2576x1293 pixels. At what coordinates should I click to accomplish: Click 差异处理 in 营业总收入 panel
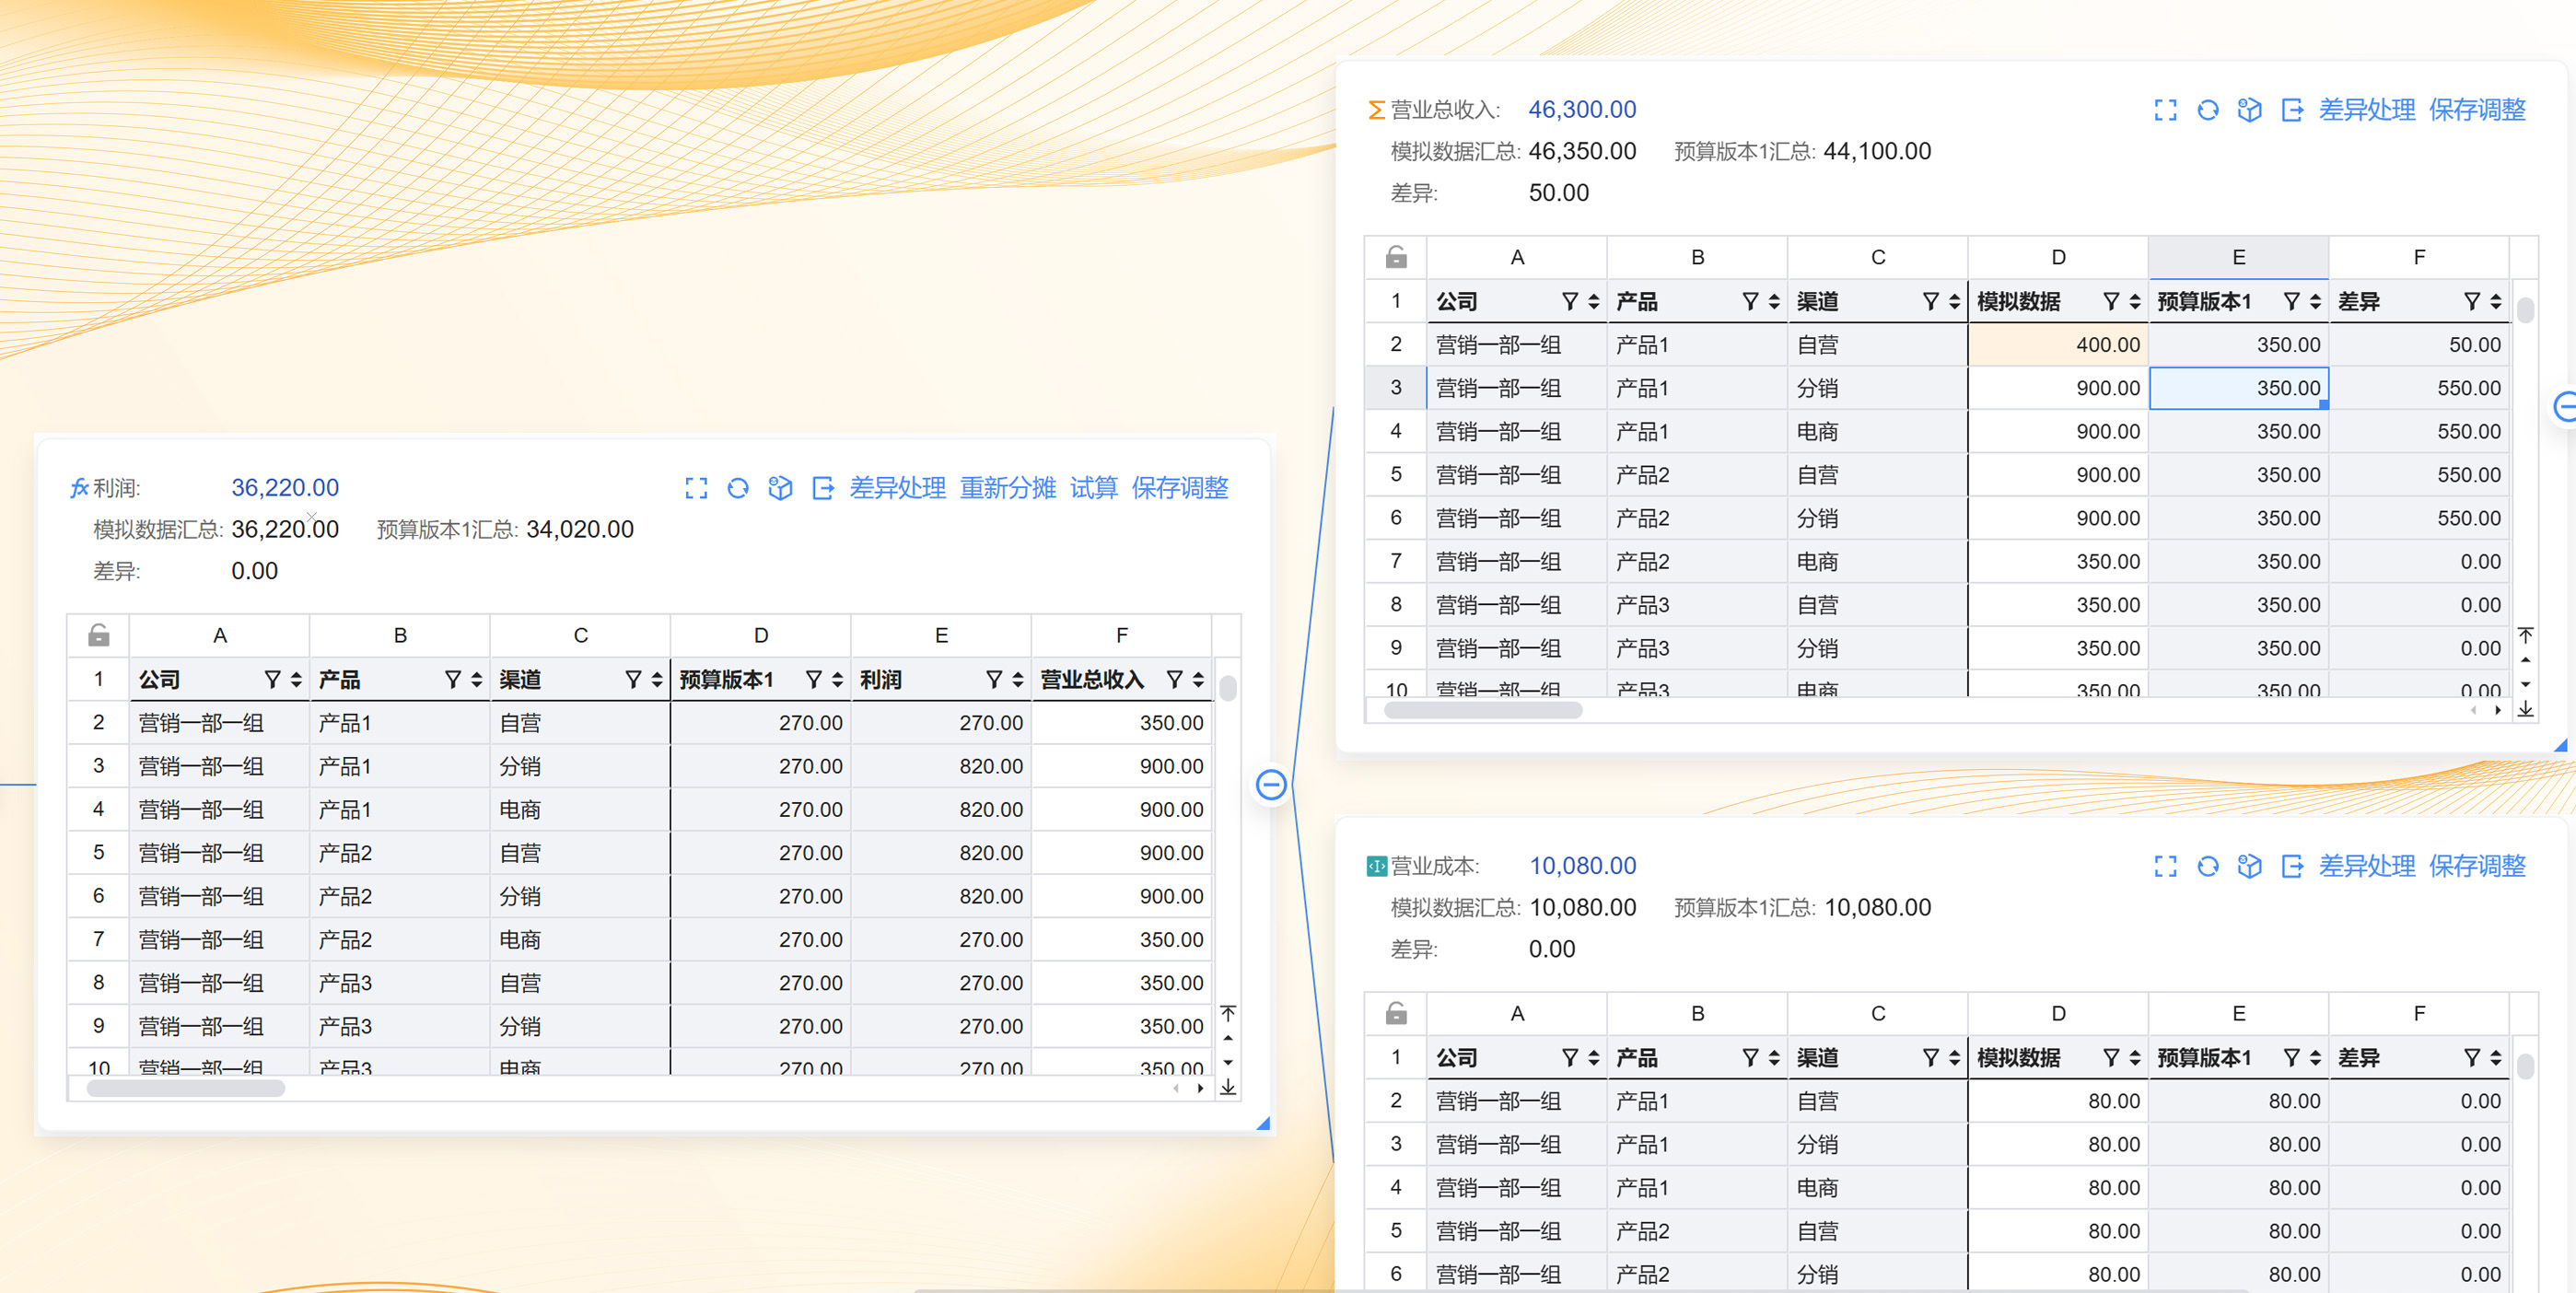(x=2366, y=110)
